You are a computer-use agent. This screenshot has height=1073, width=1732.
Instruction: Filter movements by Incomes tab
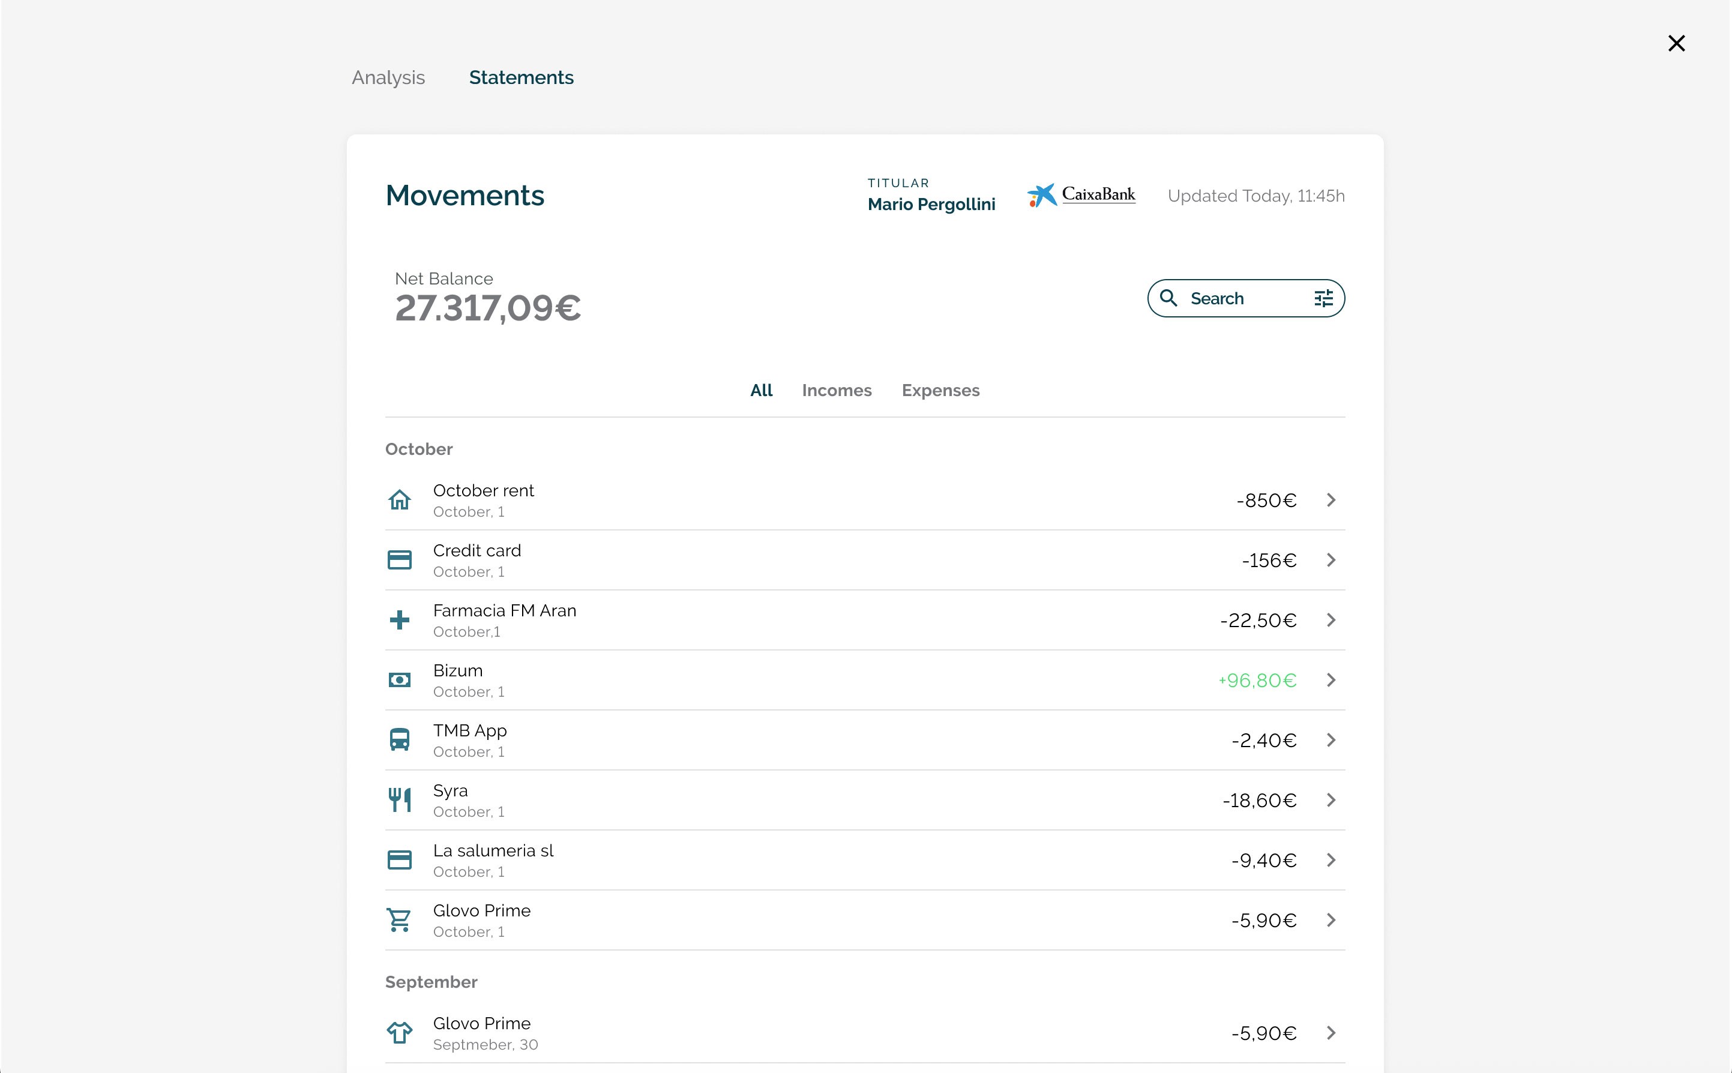point(837,390)
